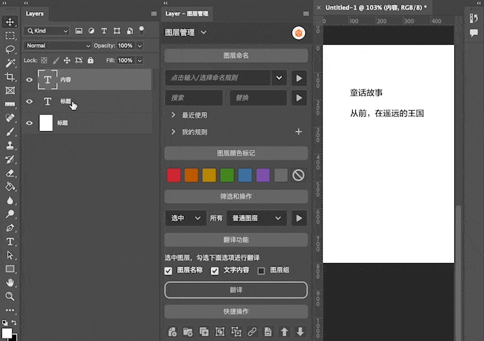Hide the white-thumbnail 标题 layer eye icon

[29, 123]
